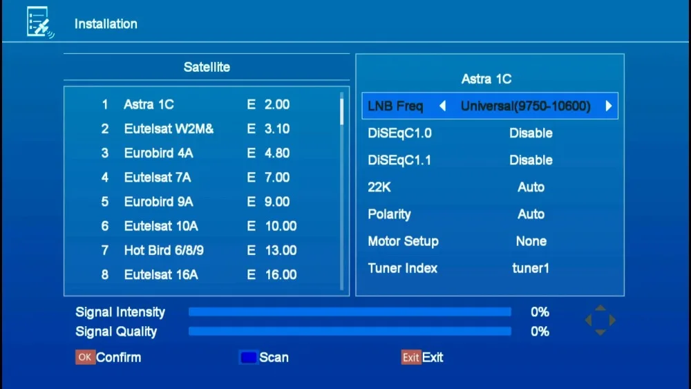691x389 pixels.
Task: Click the E 10.00 position value
Action: 272,226
